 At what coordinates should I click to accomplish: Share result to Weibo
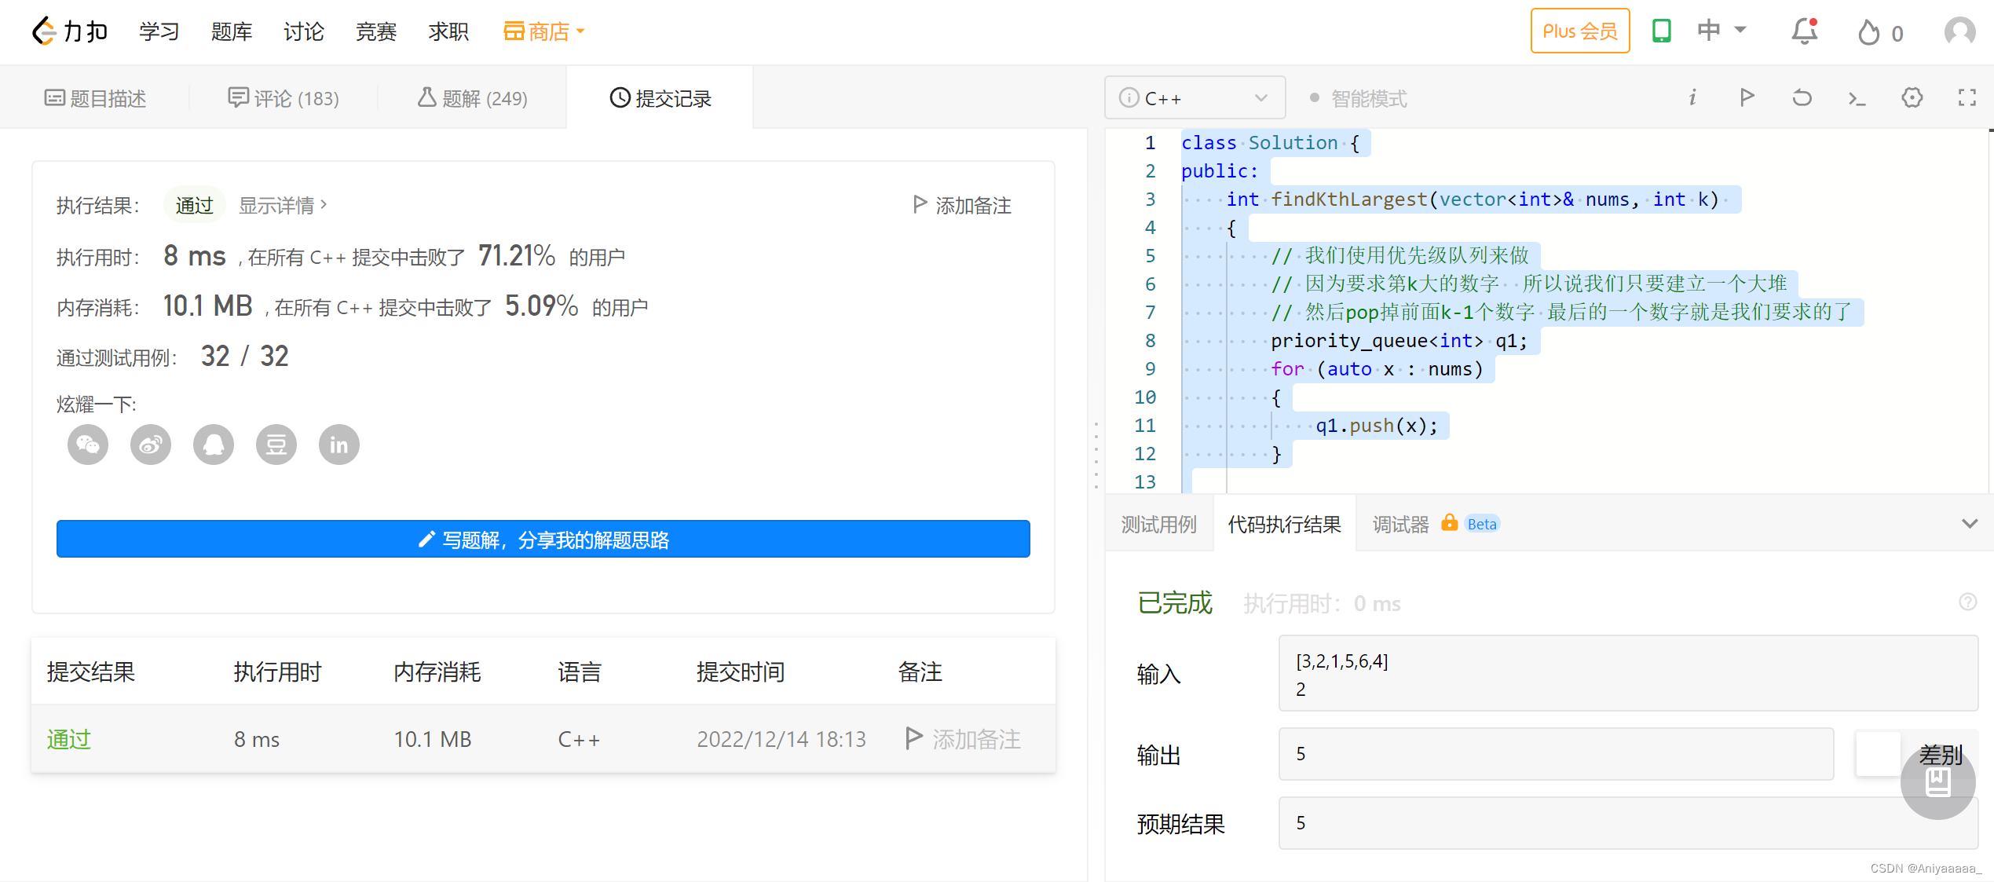pos(151,445)
